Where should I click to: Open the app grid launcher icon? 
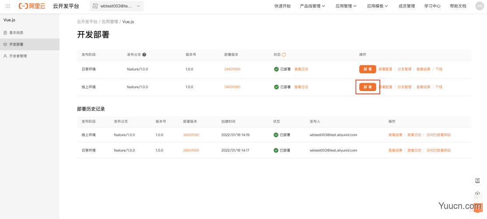[x=8, y=6]
